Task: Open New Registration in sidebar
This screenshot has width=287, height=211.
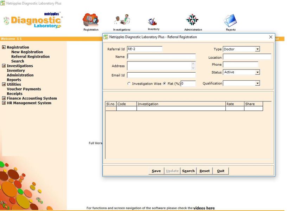Action: point(27,52)
